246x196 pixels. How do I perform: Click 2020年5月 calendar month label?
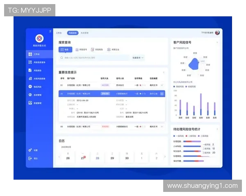tap(66, 147)
